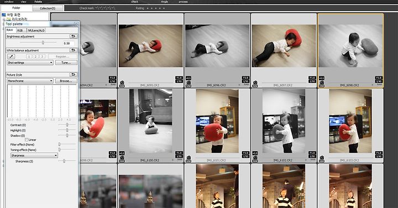Click camera icon on IMG_6097.CR2 thumbnail

(255, 83)
